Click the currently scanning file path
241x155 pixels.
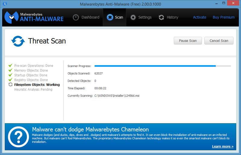click(x=117, y=96)
